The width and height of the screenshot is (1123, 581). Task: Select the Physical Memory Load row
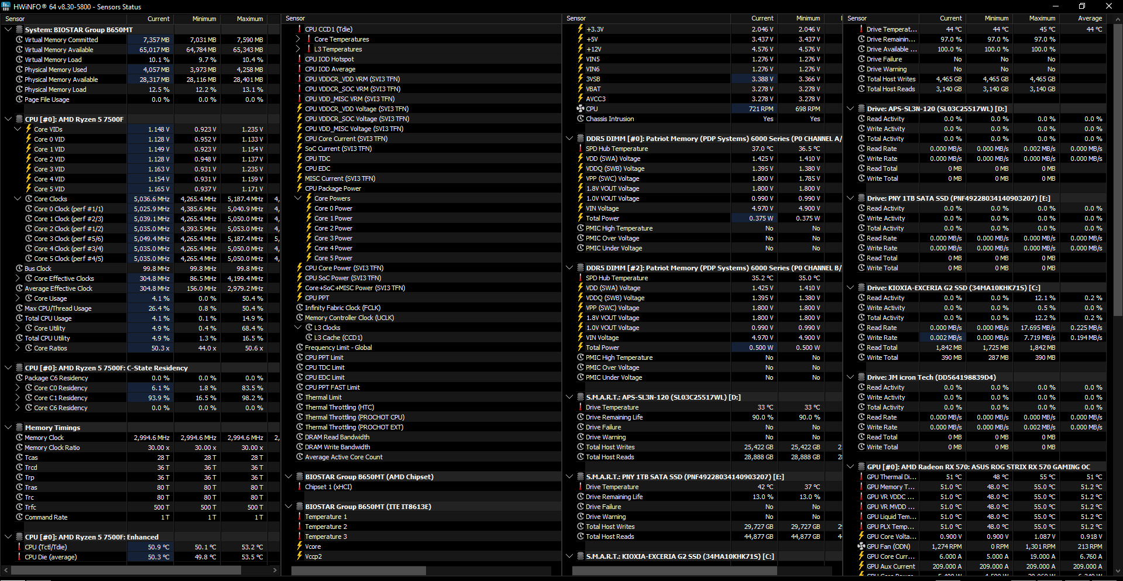140,90
